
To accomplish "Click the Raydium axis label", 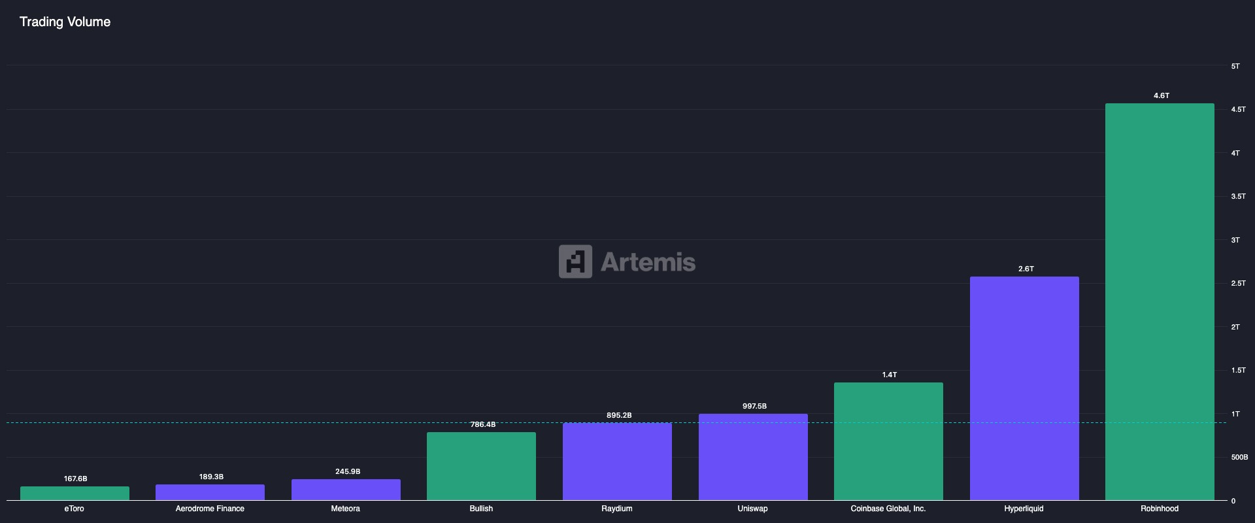I will 617,509.
